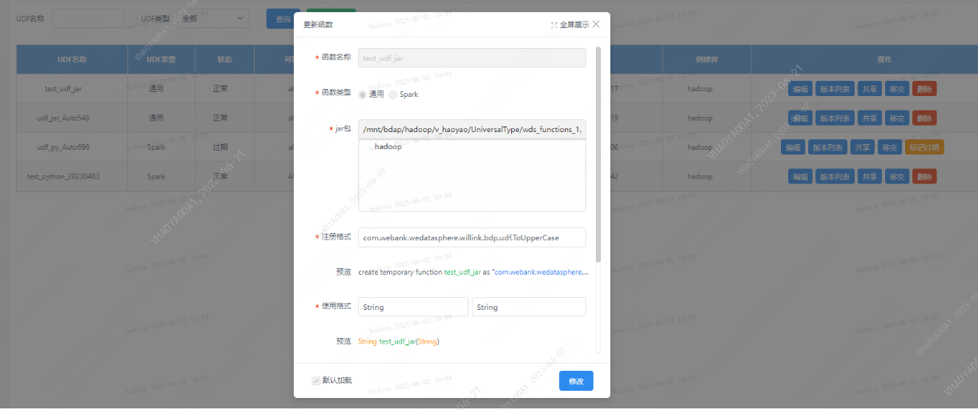Click the second 使用格式 String input

click(529, 307)
